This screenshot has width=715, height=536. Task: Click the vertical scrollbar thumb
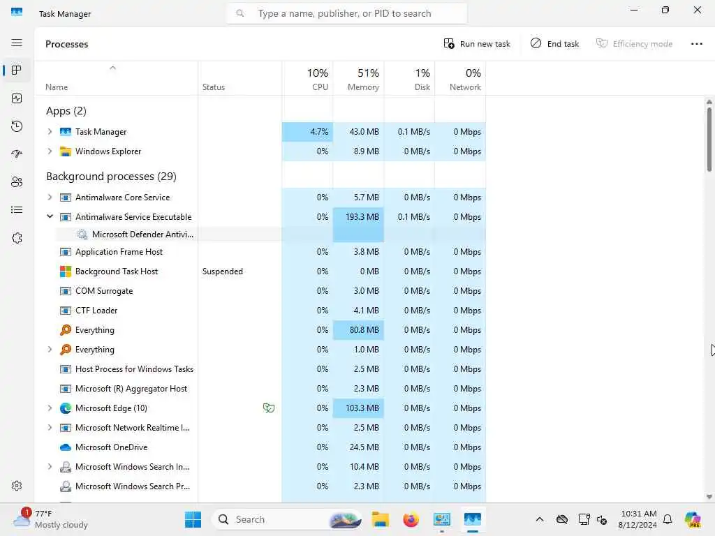pos(709,139)
